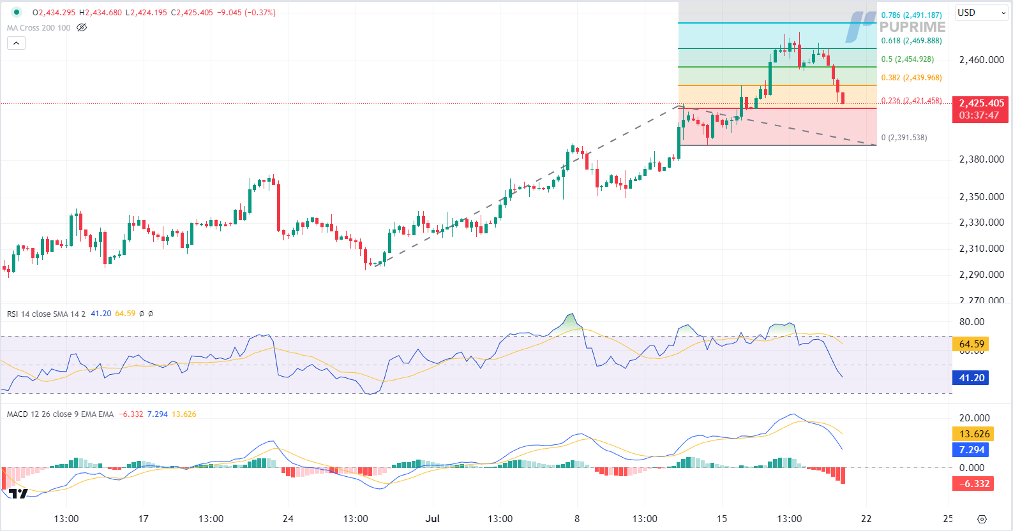Click the 2,460.000 price axis label
The height and width of the screenshot is (531, 1013).
point(981,60)
